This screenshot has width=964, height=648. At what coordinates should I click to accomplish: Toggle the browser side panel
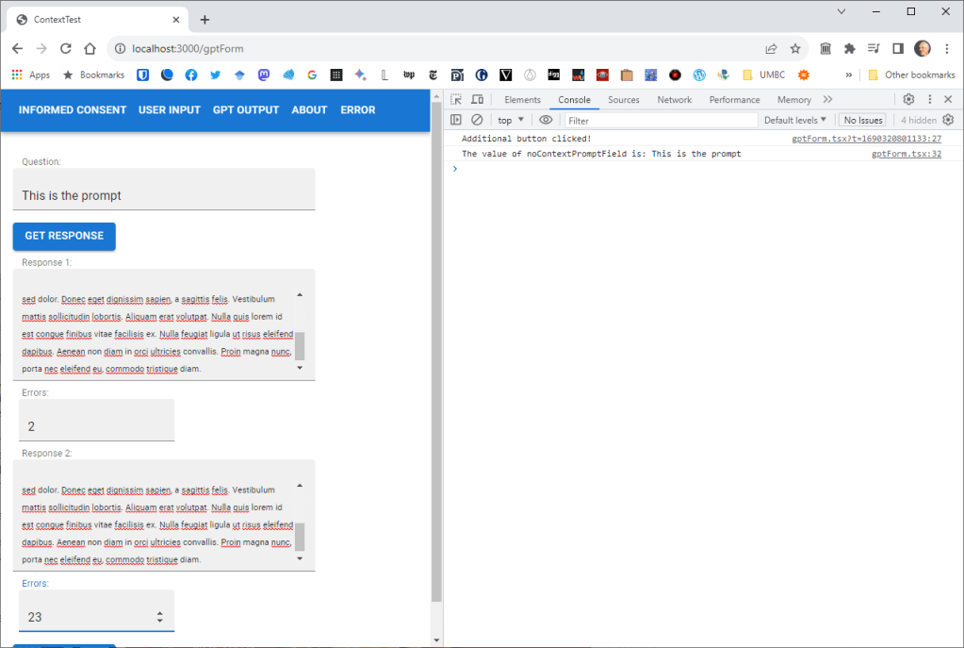coord(898,48)
